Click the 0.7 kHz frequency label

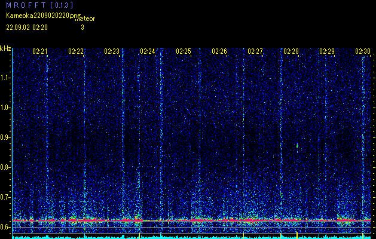pyautogui.click(x=5, y=197)
